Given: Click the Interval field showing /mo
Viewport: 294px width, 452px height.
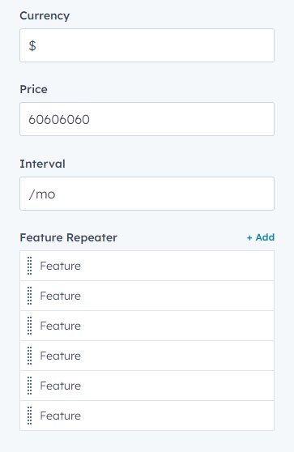Looking at the screenshot, I should coord(147,194).
